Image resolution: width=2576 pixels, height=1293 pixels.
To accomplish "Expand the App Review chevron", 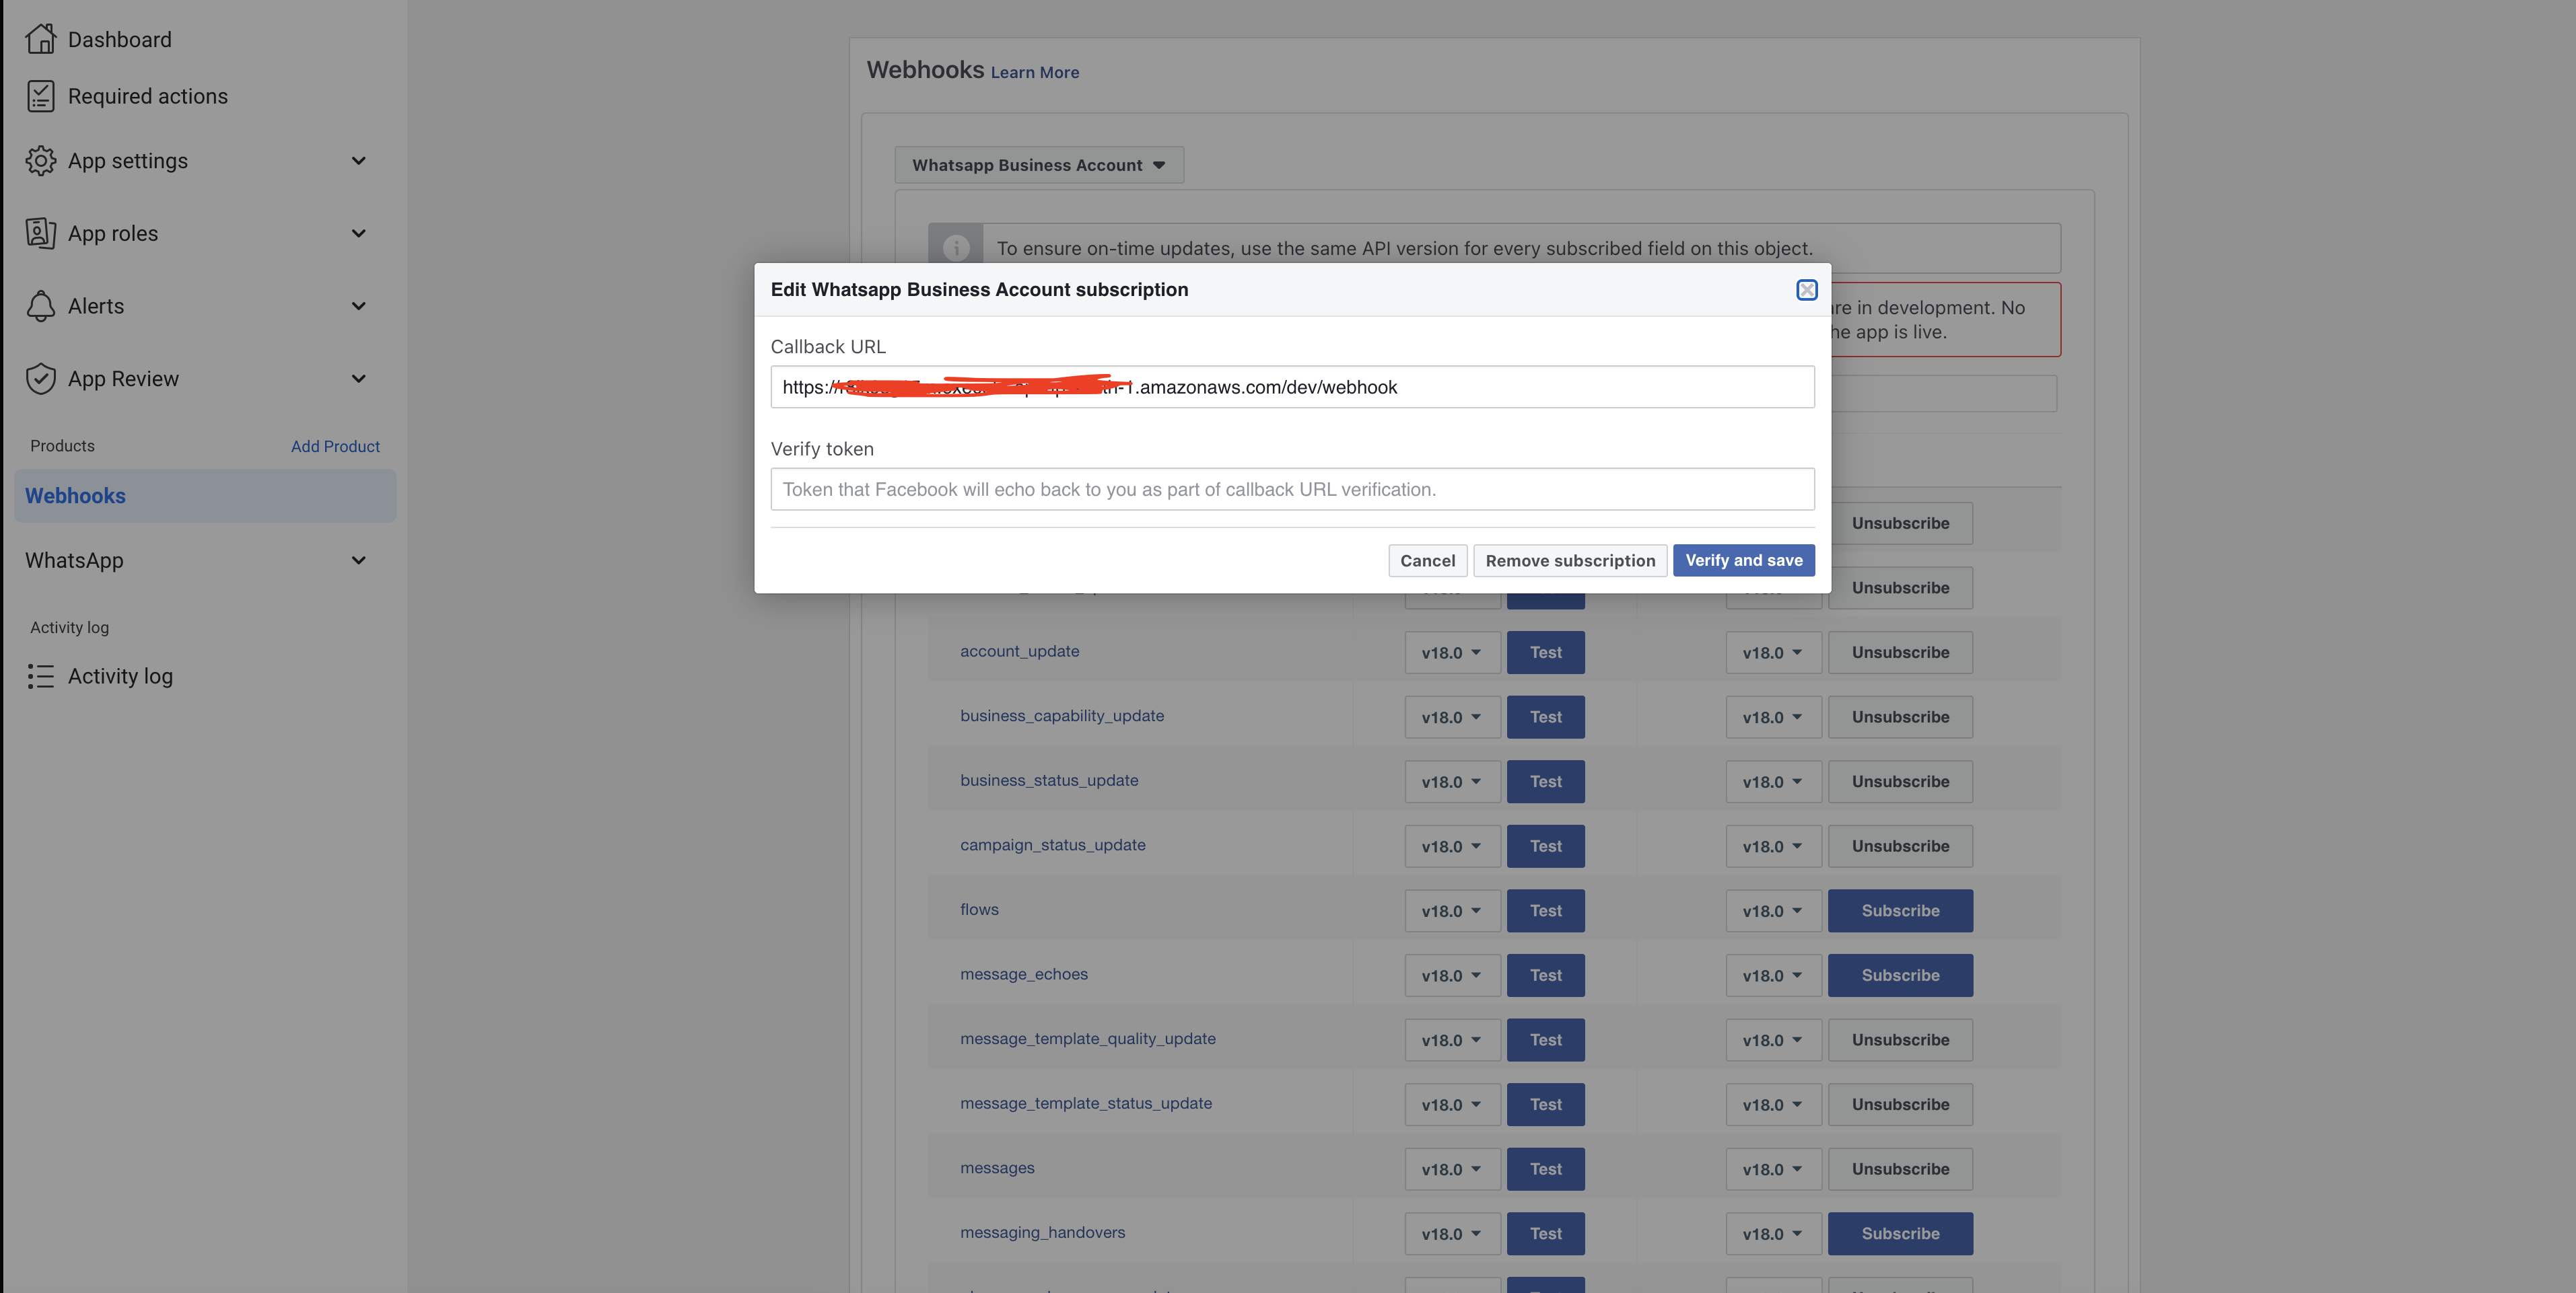I will (x=358, y=379).
